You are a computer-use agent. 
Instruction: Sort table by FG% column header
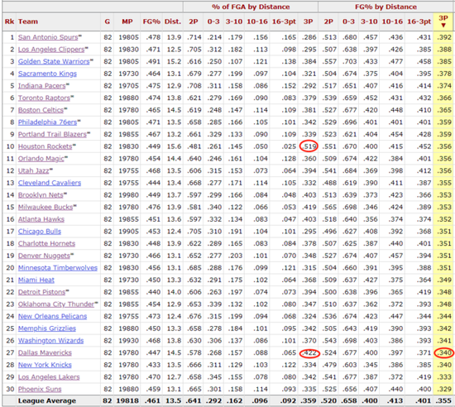151,22
